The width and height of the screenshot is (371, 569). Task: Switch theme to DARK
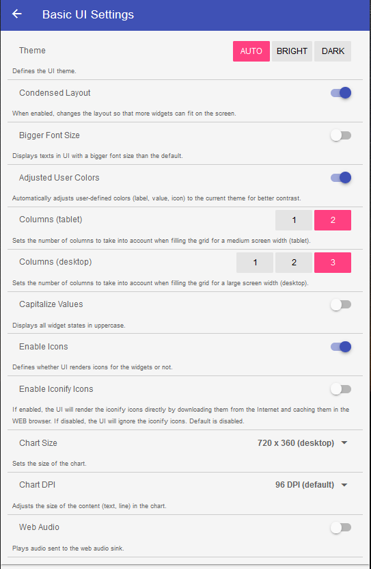[x=333, y=51]
